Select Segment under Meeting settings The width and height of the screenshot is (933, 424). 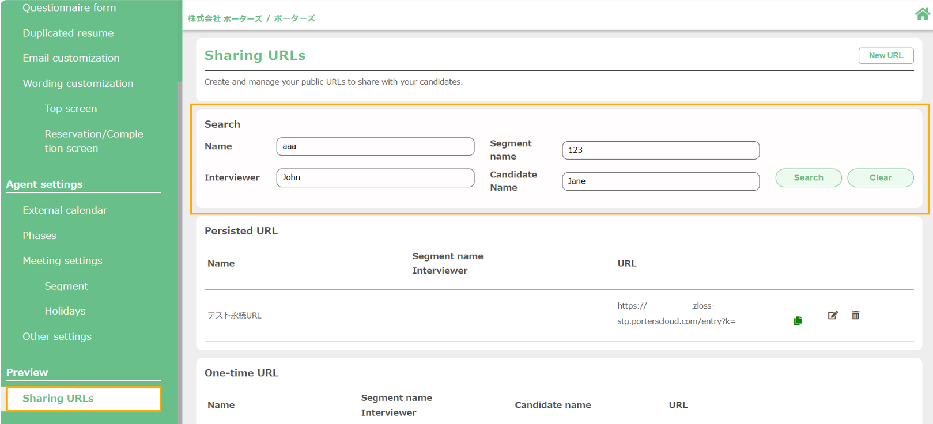[66, 286]
